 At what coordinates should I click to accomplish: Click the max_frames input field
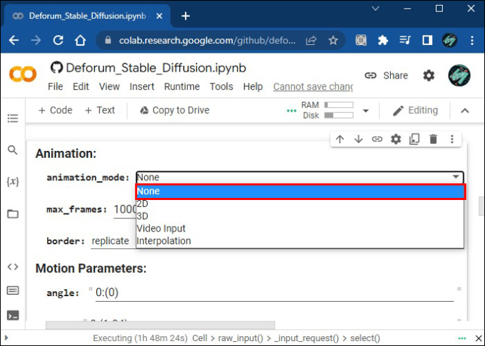point(125,210)
